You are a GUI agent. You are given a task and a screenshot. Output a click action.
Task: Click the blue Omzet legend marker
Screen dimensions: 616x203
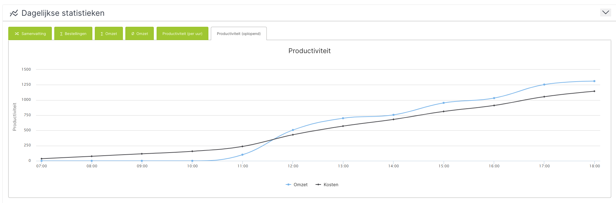point(288,184)
